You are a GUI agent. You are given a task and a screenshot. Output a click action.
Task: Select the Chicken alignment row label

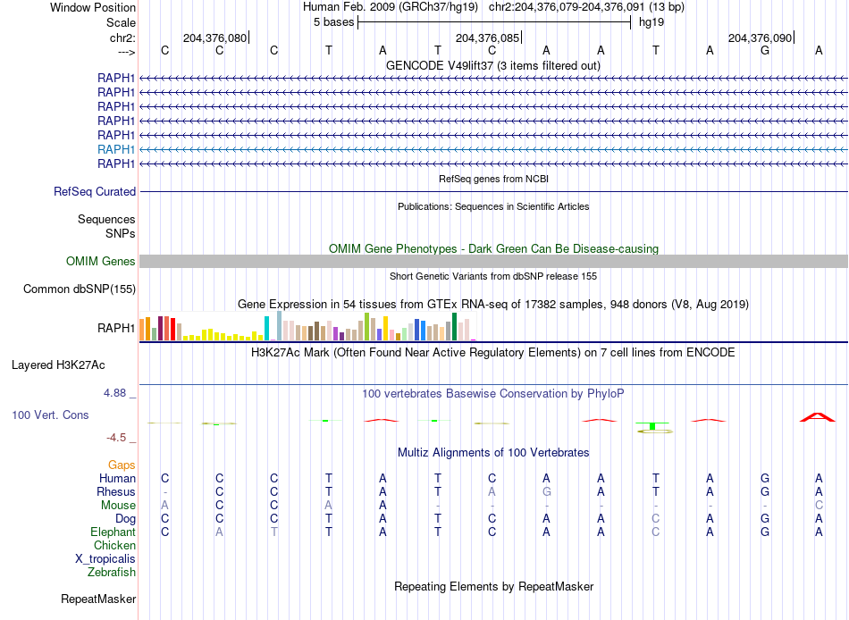[x=114, y=545]
